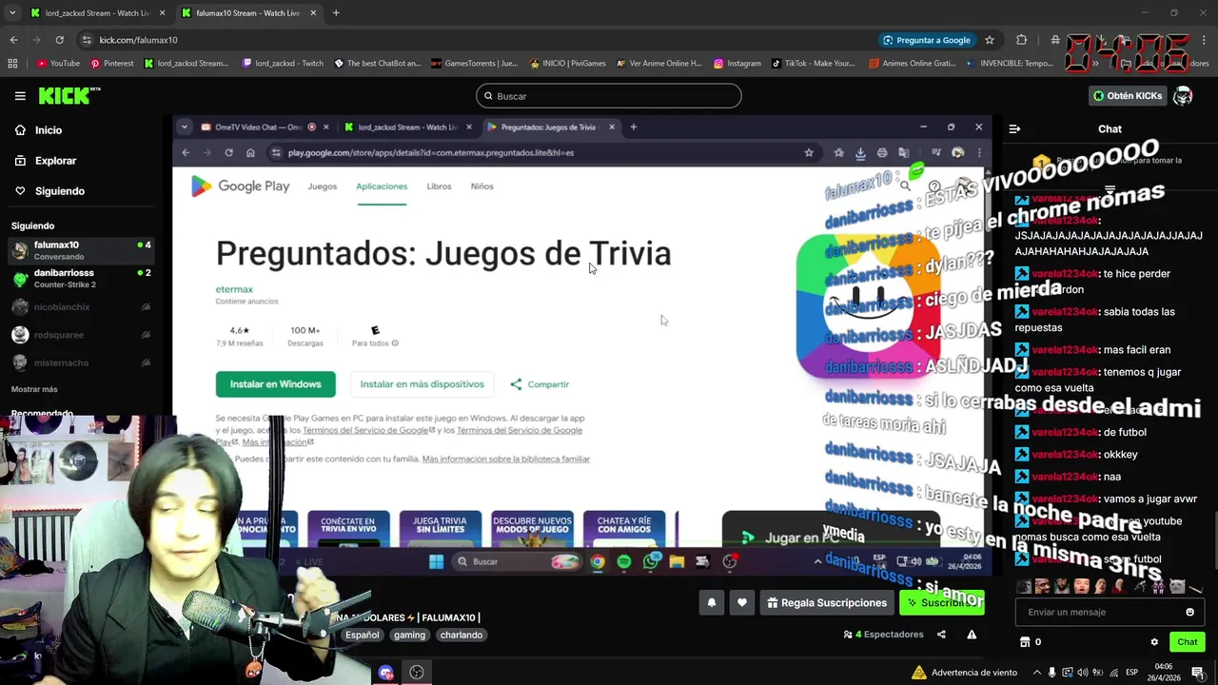Click the share stream icon

pos(941,635)
